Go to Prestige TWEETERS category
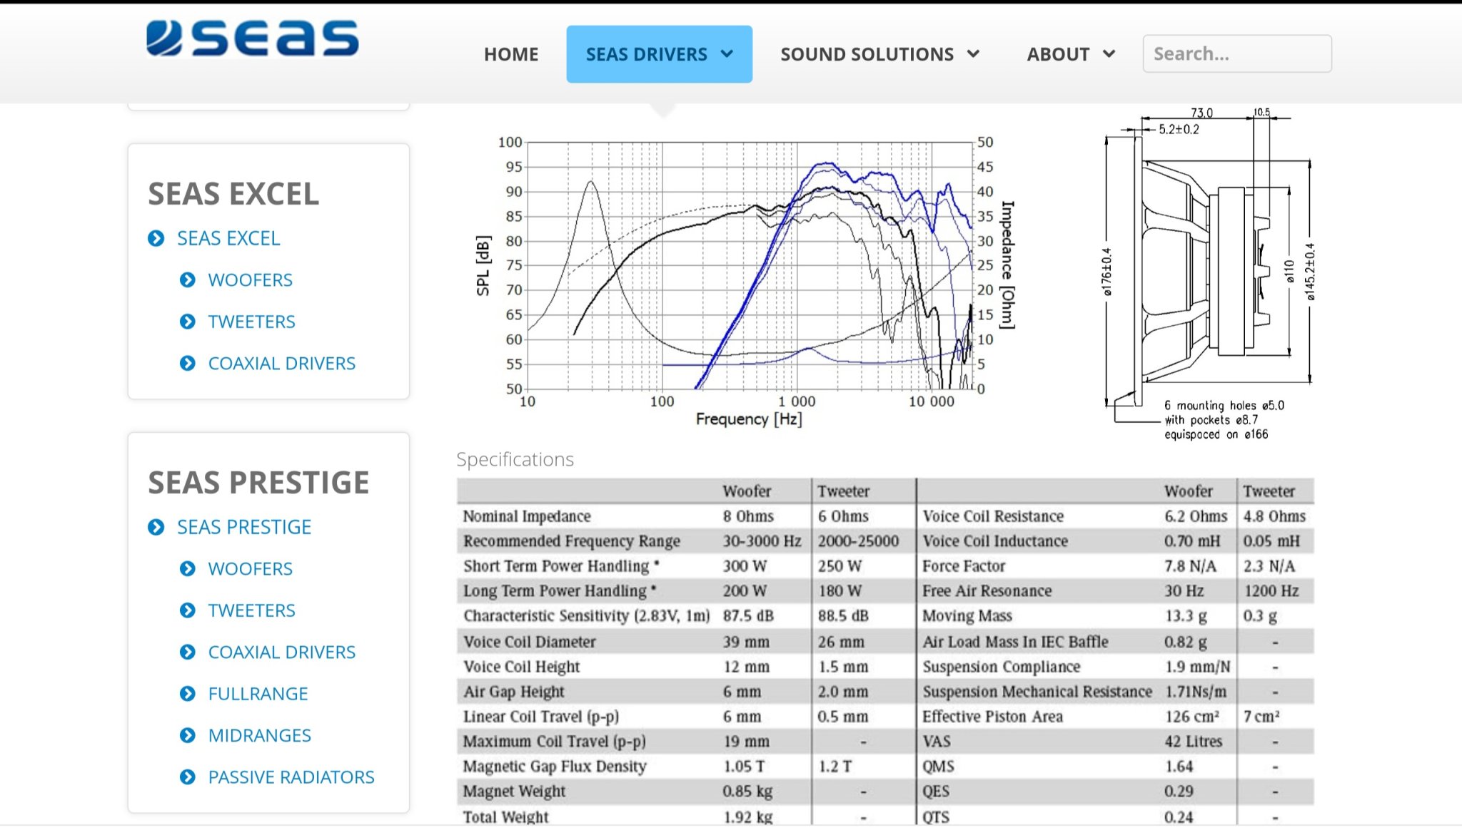Viewport: 1462px width, 835px height. click(x=251, y=610)
